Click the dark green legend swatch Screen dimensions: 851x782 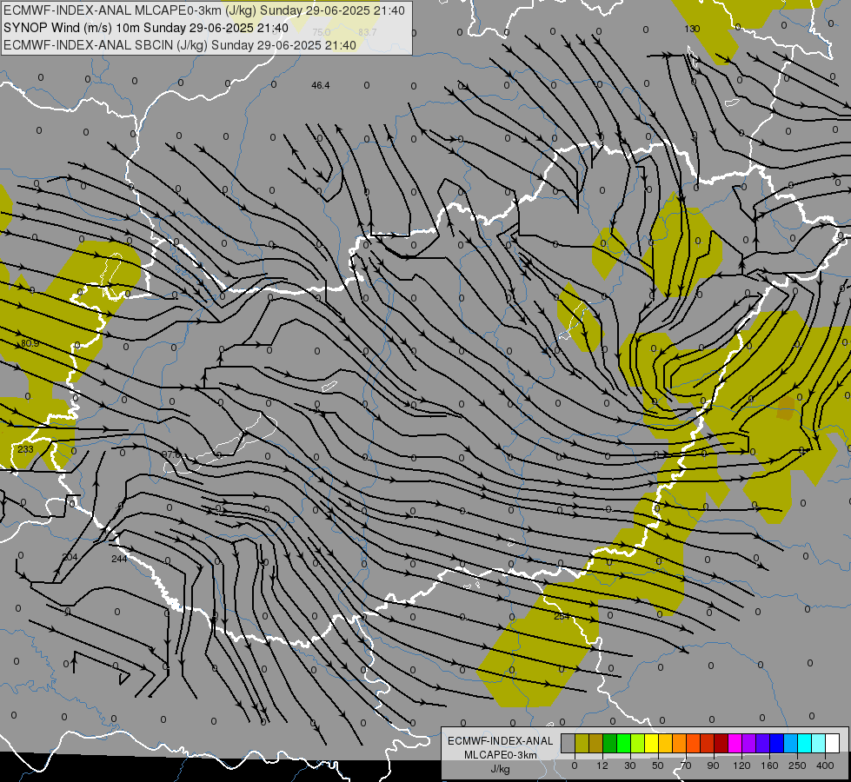(610, 743)
